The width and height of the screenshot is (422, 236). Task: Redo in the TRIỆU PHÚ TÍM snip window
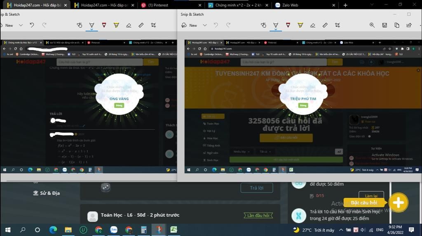point(228,25)
